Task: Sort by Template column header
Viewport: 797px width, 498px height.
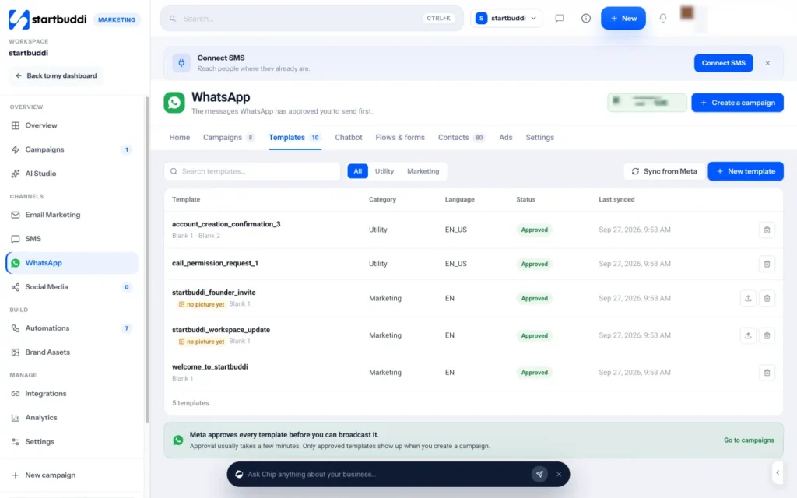Action: click(x=186, y=200)
